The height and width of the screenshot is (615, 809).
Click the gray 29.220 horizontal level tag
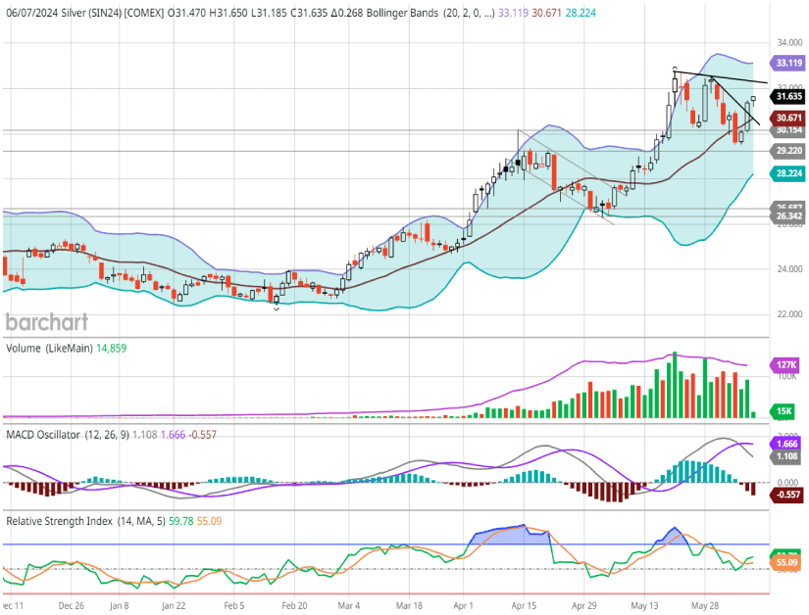(x=788, y=151)
